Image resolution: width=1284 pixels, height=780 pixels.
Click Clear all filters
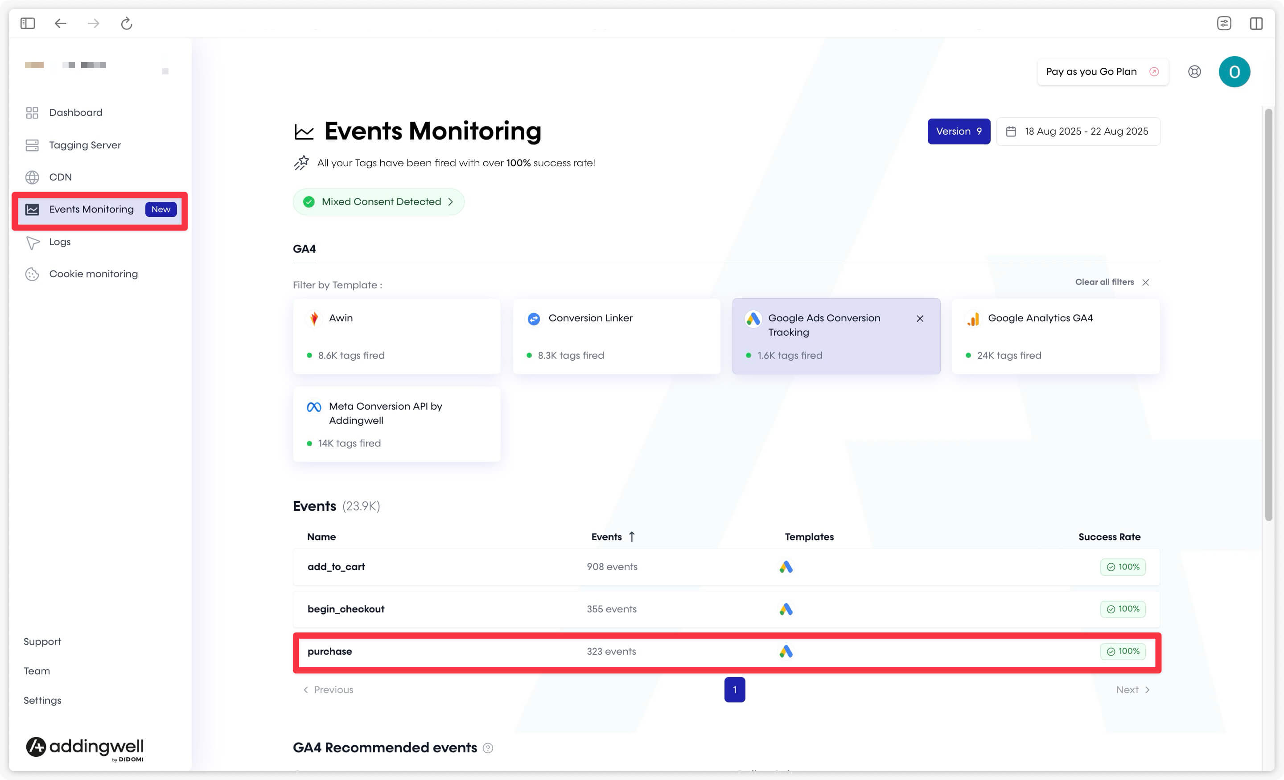pyautogui.click(x=1111, y=282)
